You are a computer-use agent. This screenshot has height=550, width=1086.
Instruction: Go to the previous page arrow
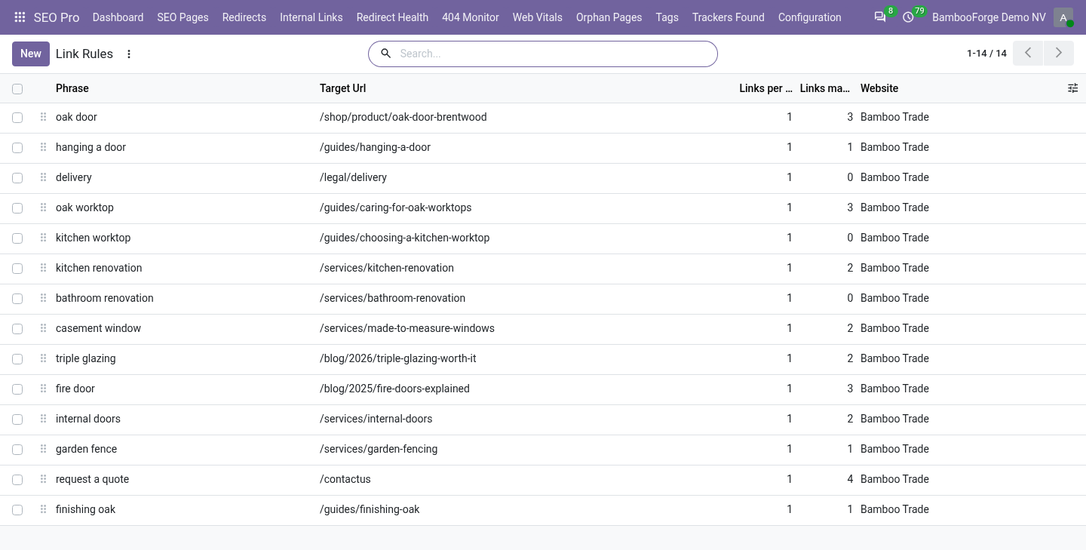(1028, 53)
